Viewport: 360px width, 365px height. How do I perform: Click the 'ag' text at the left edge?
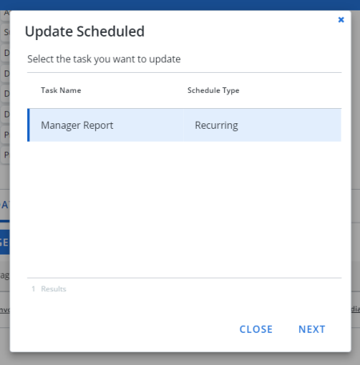pyautogui.click(x=5, y=275)
